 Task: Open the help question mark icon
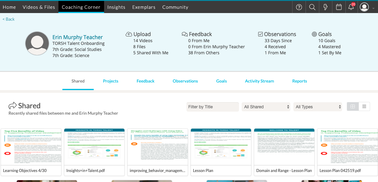click(x=299, y=7)
